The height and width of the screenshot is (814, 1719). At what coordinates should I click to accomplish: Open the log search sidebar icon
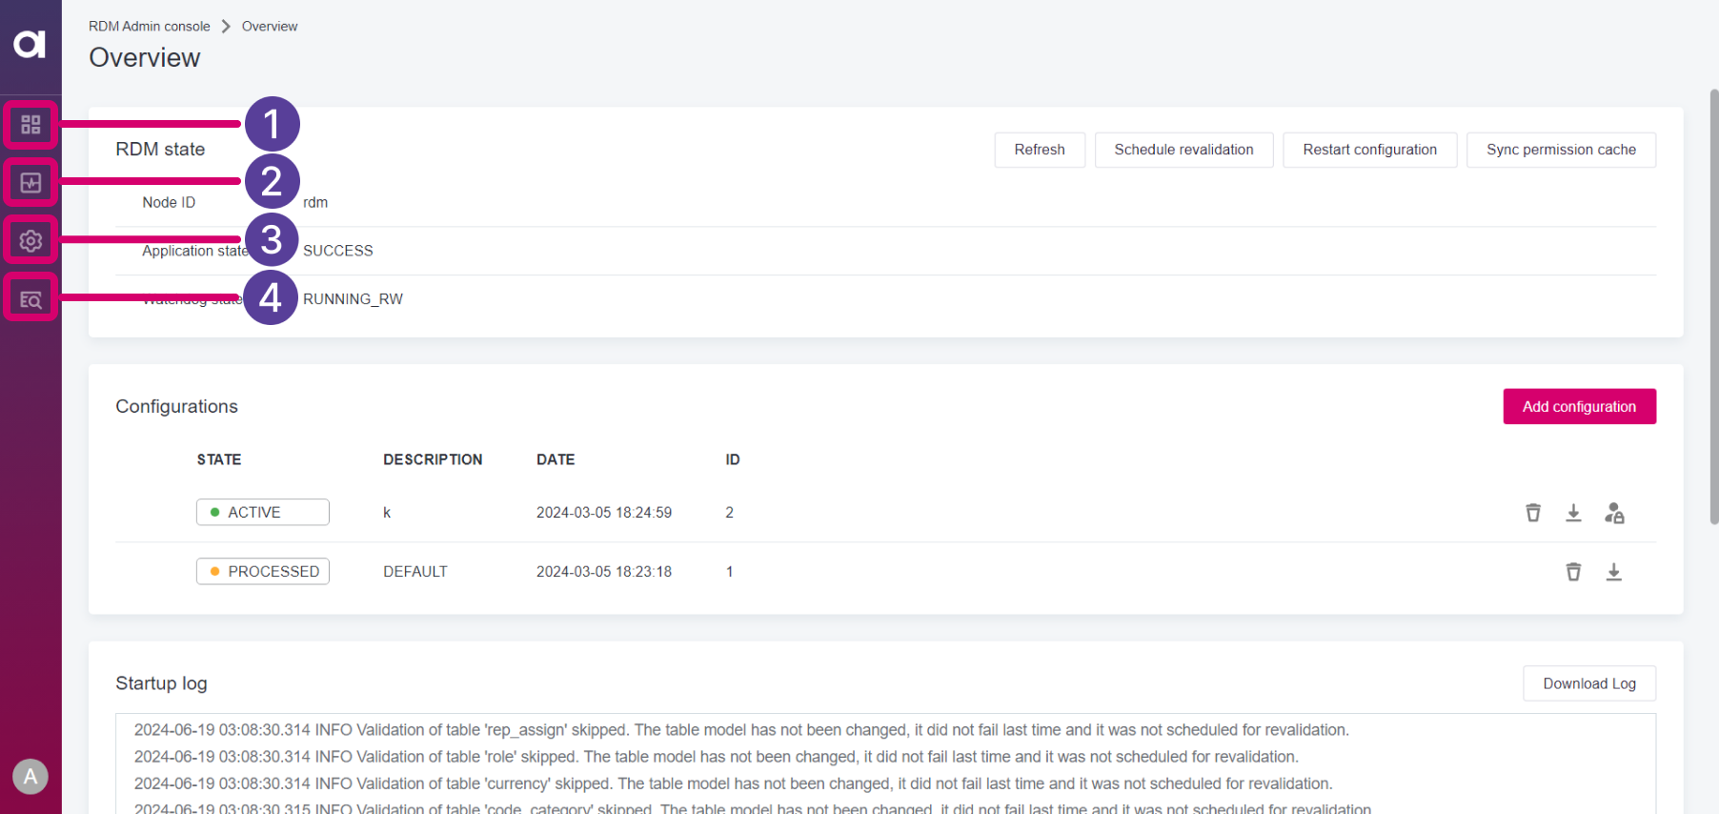coord(30,299)
